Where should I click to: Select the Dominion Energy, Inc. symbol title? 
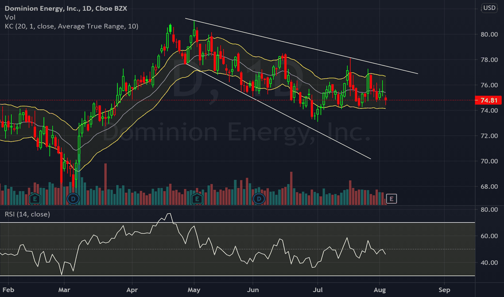(x=65, y=8)
